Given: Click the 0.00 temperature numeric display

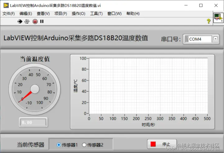Looking at the screenshot, I should [33, 122].
